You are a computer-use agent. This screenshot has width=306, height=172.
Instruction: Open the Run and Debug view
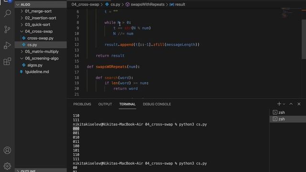(x=7, y=45)
